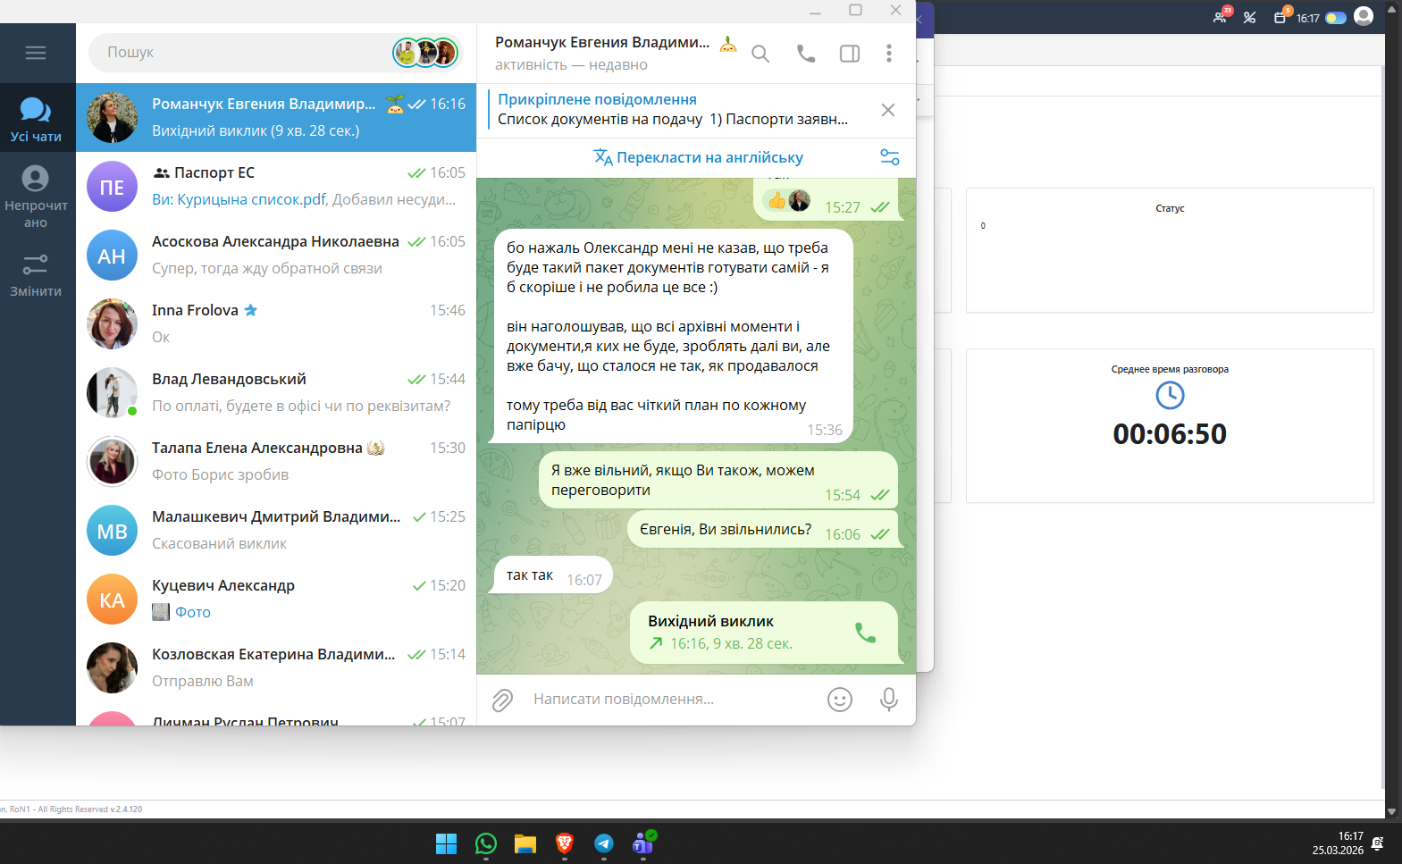The width and height of the screenshot is (1402, 864).
Task: Translate chat via Перекласти на англійську
Action: pos(699,157)
